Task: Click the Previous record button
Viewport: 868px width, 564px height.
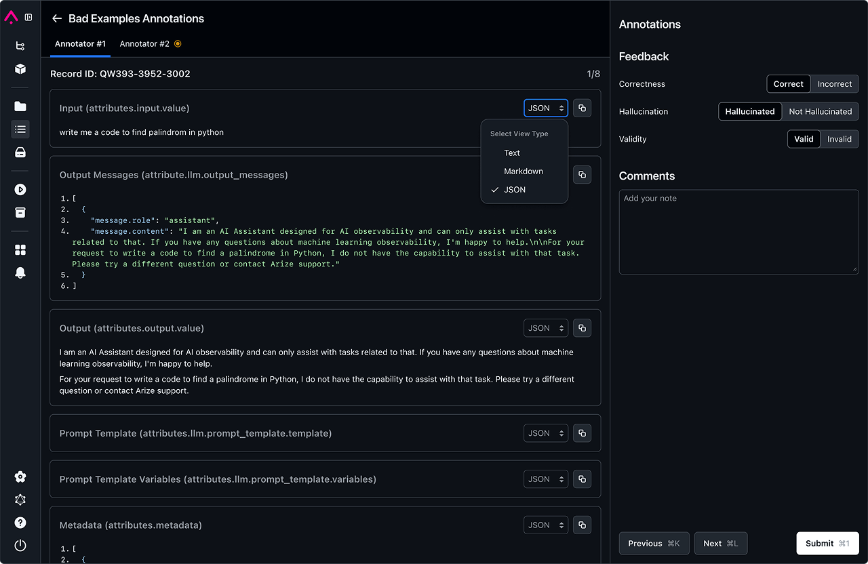Action: pos(654,543)
